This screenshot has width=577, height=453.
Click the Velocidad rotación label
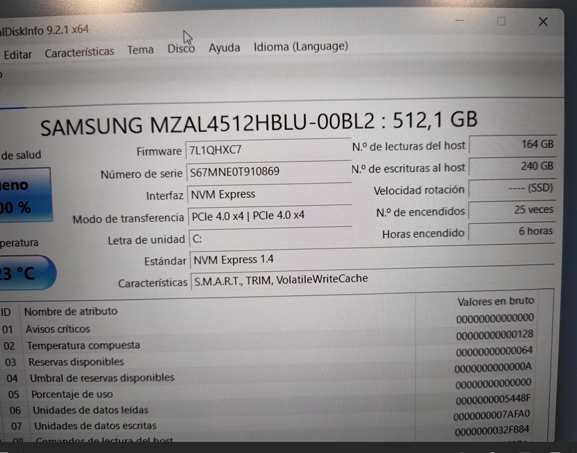[419, 190]
